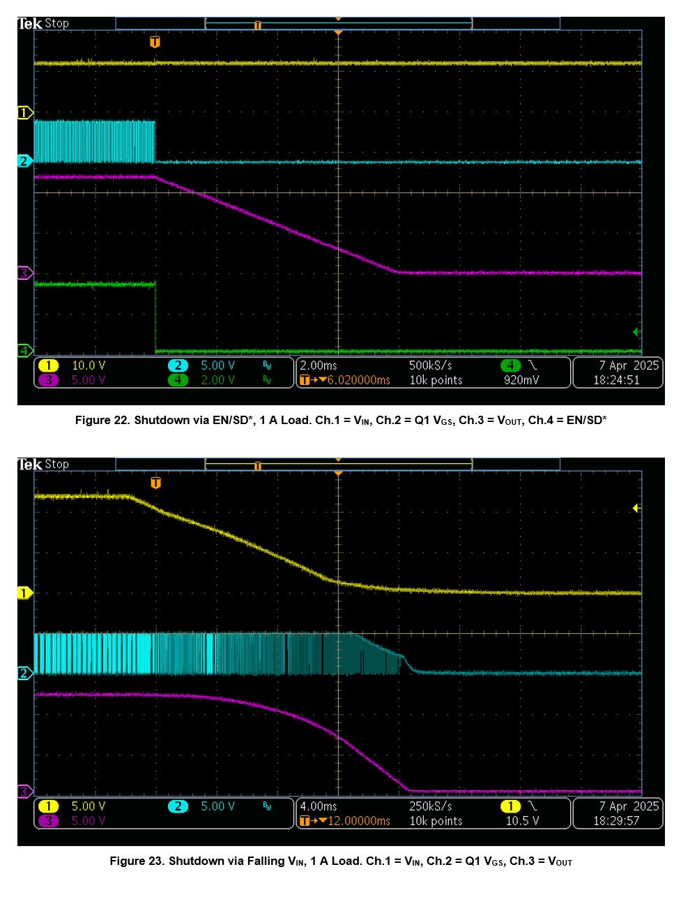
Task: Select the magenta channel 3 ground marker in the top scope
Action: [x=24, y=273]
